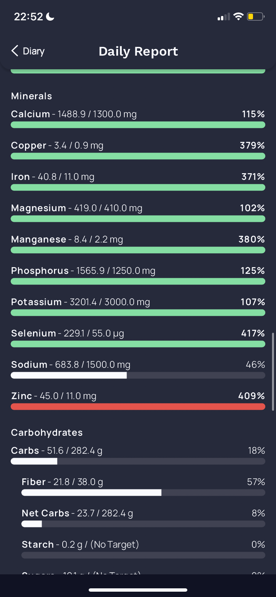276x597 pixels.
Task: Tap the red Zinc progress bar
Action: tap(138, 407)
